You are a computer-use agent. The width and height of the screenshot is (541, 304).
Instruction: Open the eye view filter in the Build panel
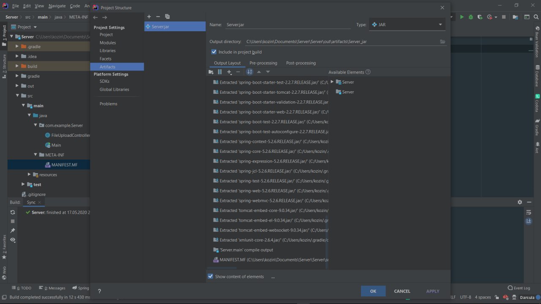click(x=13, y=240)
